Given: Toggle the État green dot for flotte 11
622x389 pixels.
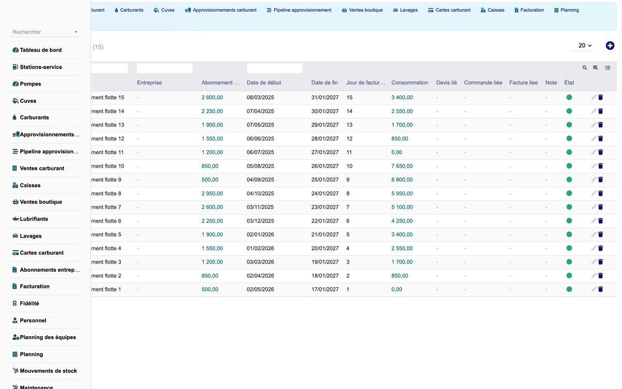Looking at the screenshot, I should click(569, 152).
